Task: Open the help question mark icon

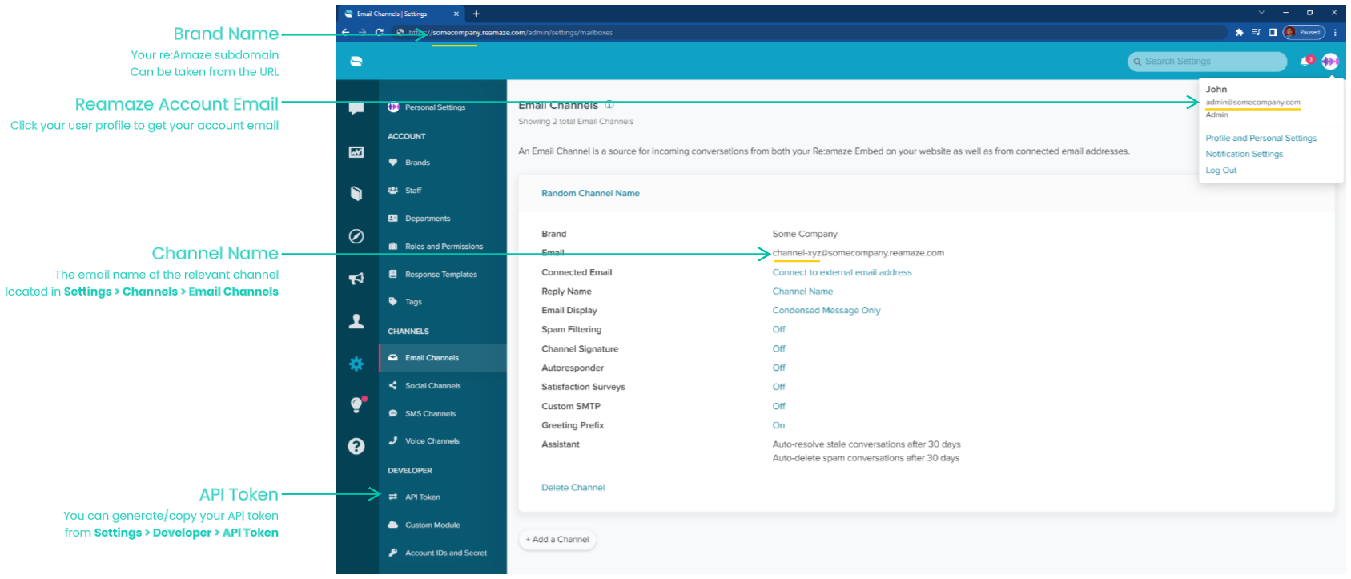Action: point(356,446)
